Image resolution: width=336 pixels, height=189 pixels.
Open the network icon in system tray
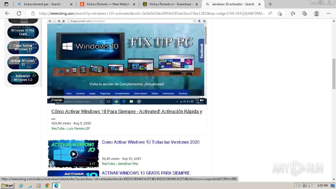click(304, 186)
